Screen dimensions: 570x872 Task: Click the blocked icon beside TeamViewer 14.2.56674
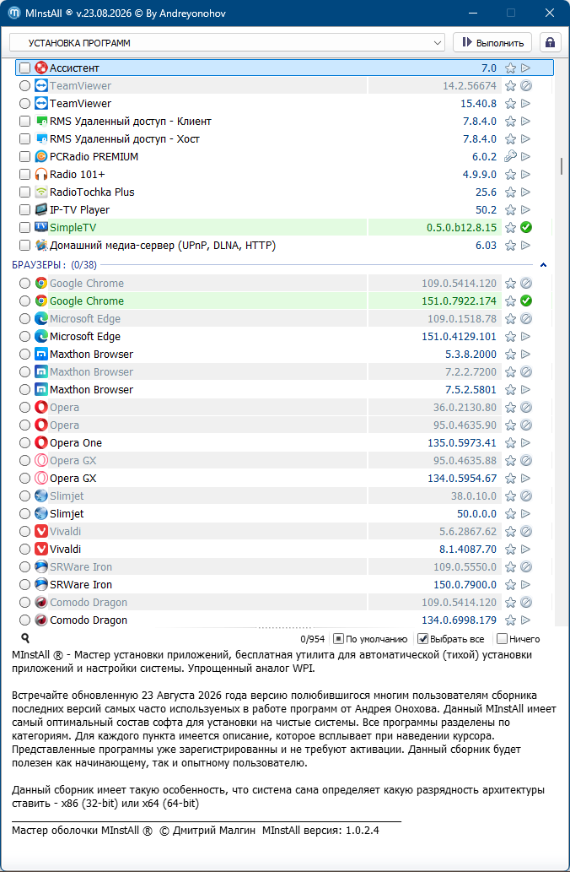[525, 85]
